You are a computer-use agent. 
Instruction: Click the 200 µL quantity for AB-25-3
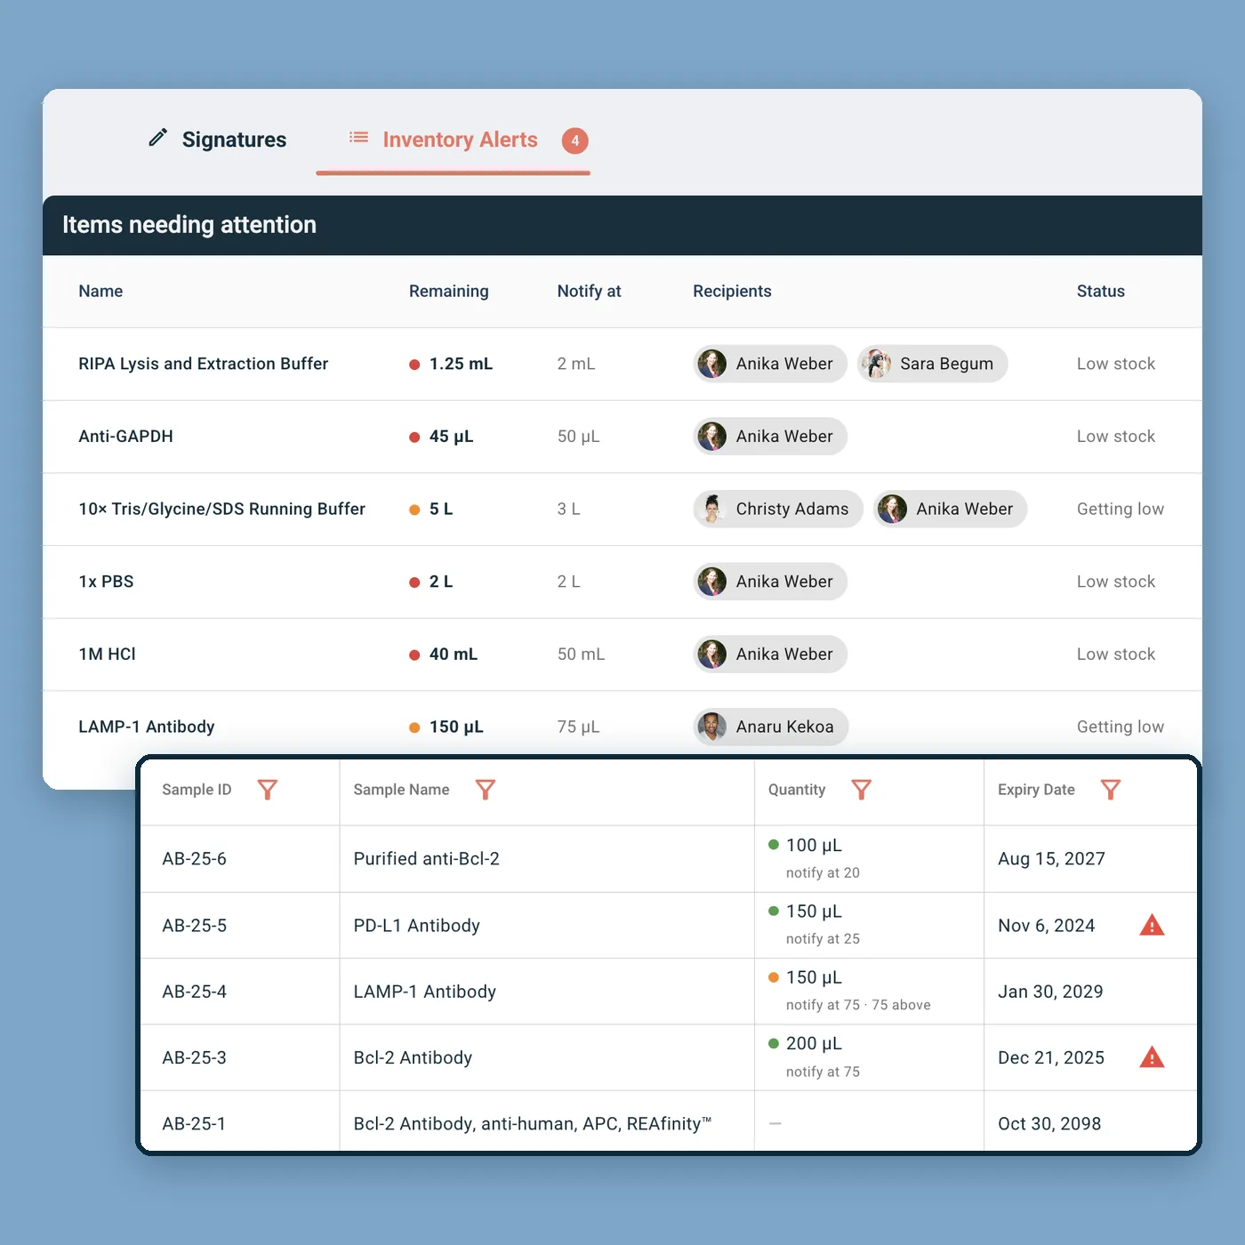pyautogui.click(x=814, y=1043)
